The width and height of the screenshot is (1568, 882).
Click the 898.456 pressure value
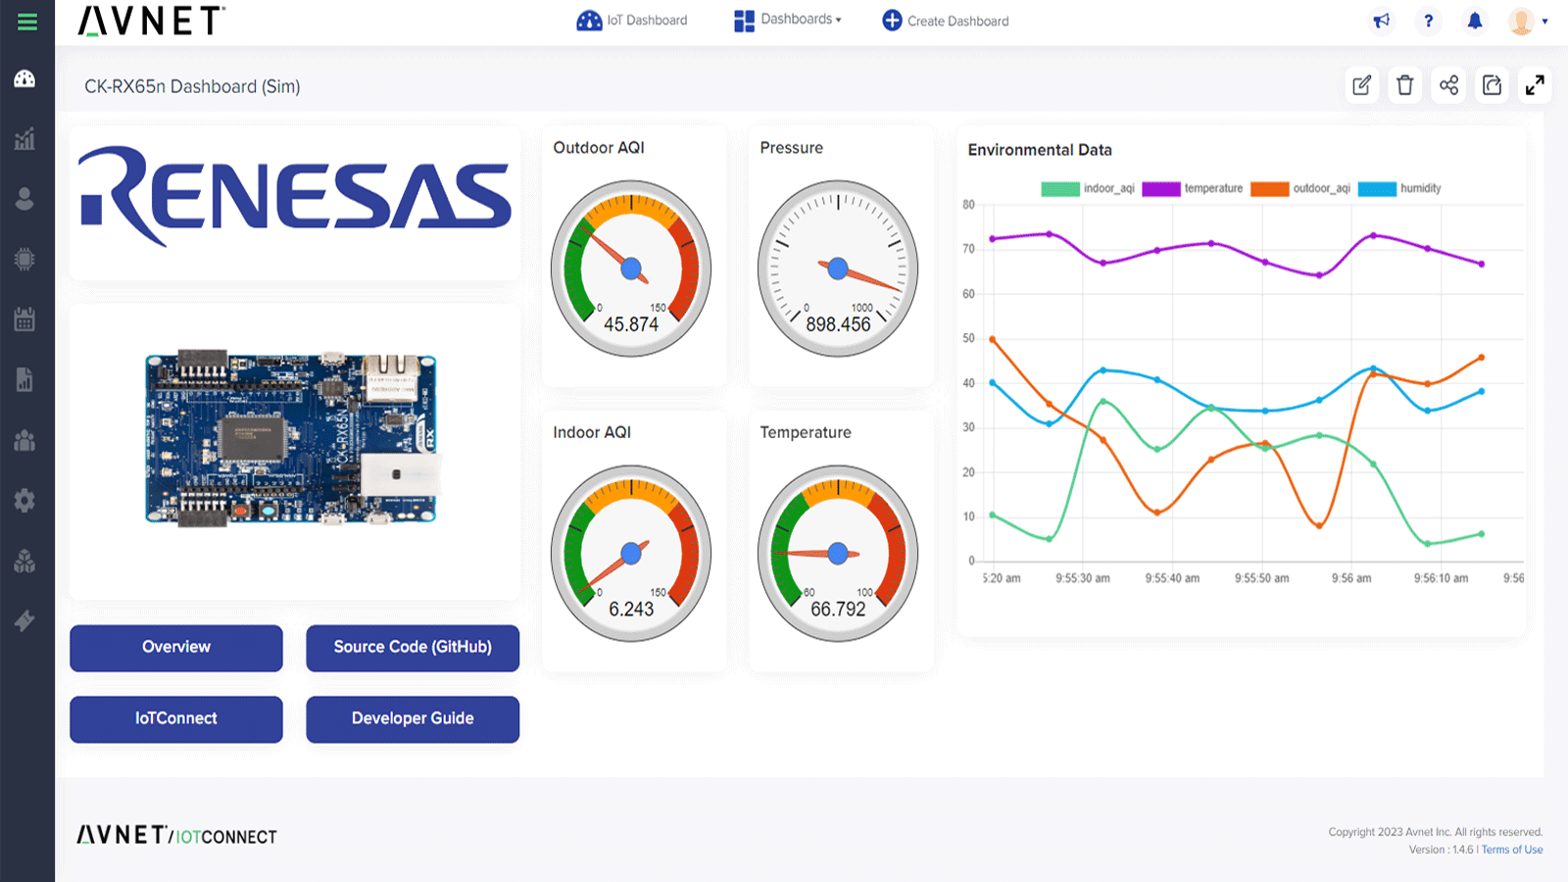838,324
